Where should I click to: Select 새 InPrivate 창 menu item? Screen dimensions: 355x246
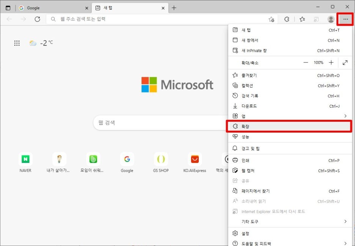290,50
